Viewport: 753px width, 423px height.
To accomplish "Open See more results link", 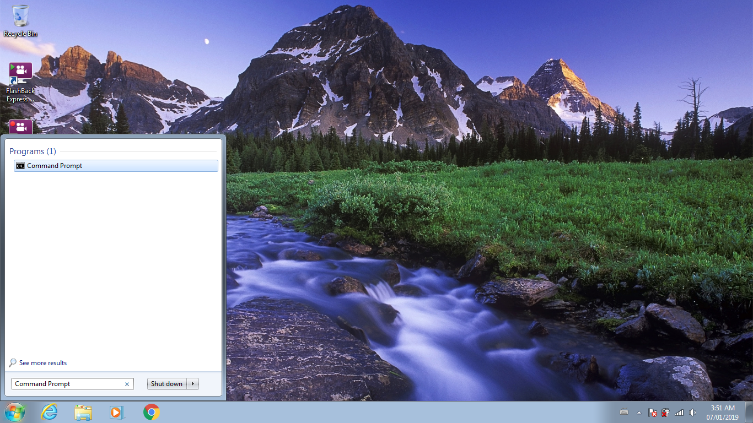I will click(x=42, y=362).
